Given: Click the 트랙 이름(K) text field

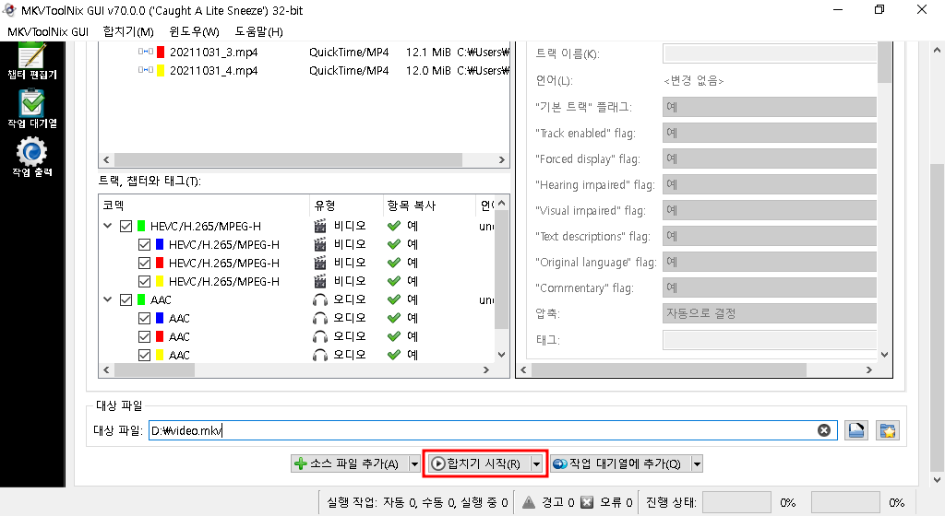Looking at the screenshot, I should tap(769, 53).
